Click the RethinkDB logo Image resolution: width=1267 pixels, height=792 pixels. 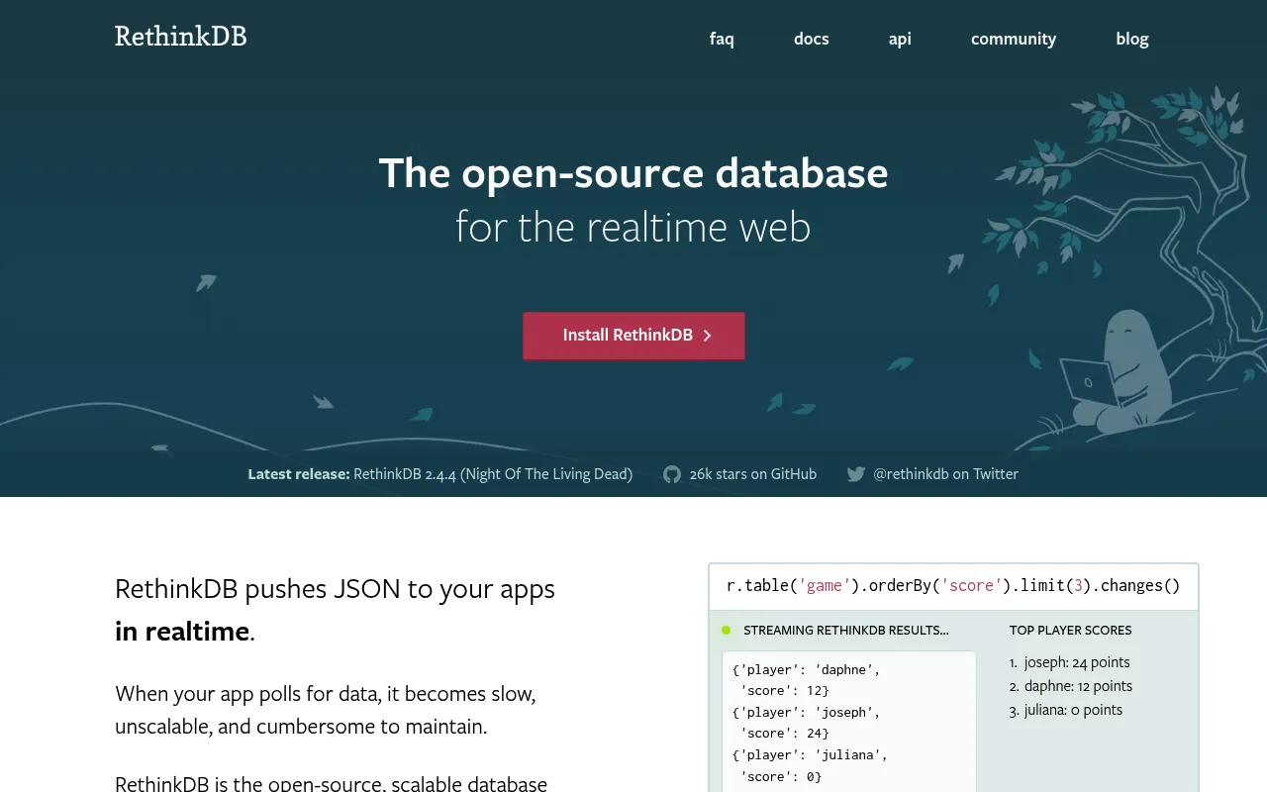click(180, 37)
